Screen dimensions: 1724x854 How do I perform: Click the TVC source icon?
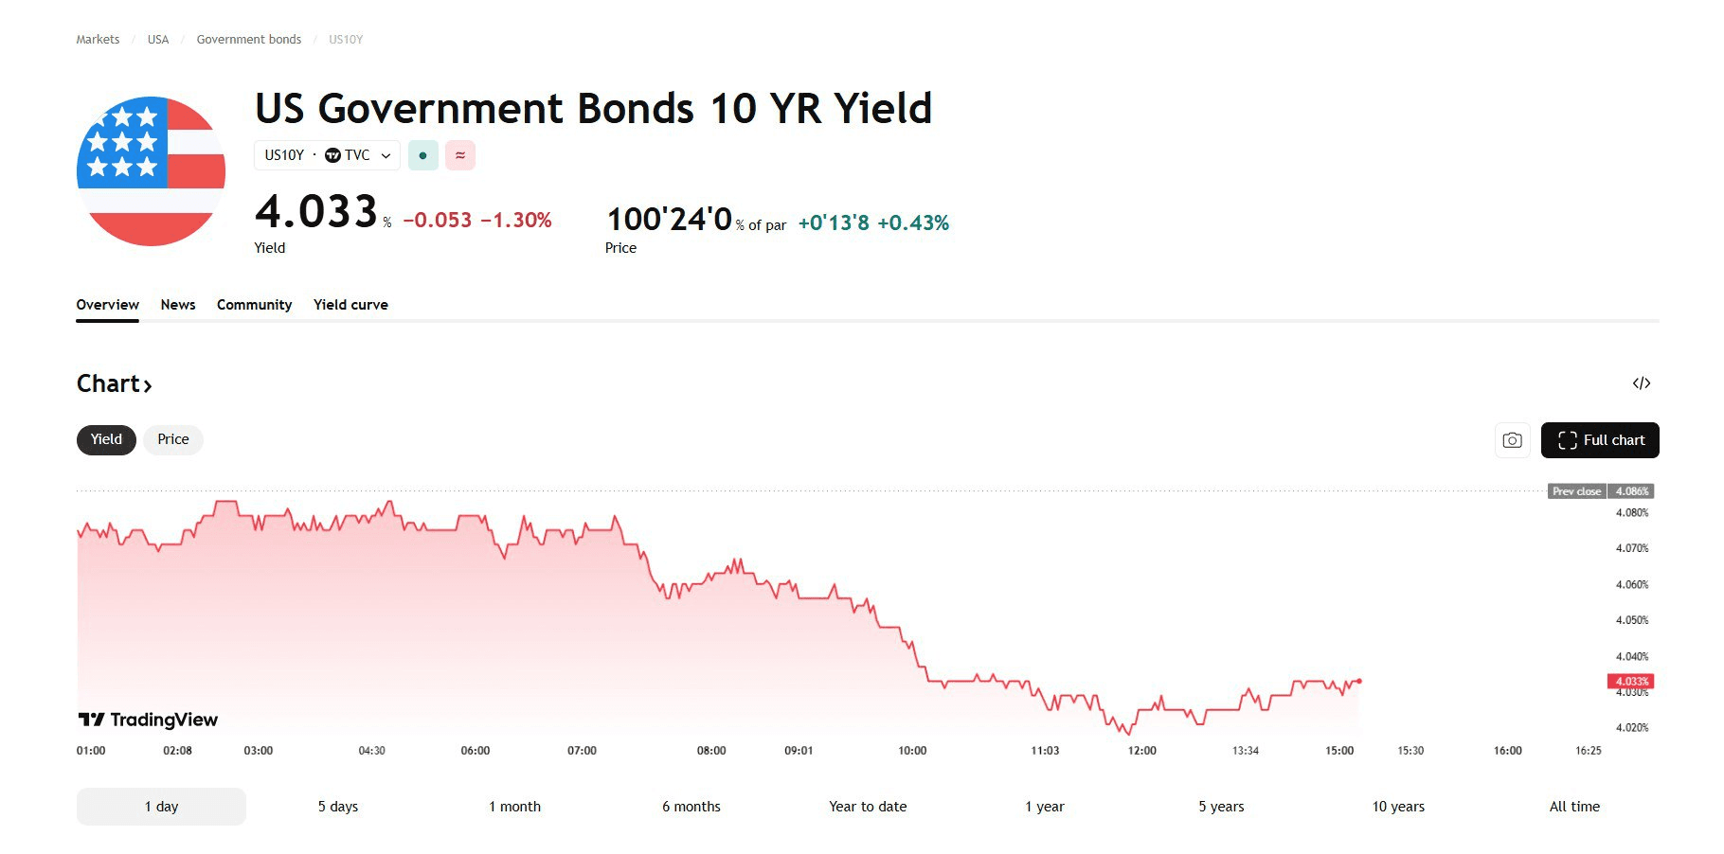(332, 155)
